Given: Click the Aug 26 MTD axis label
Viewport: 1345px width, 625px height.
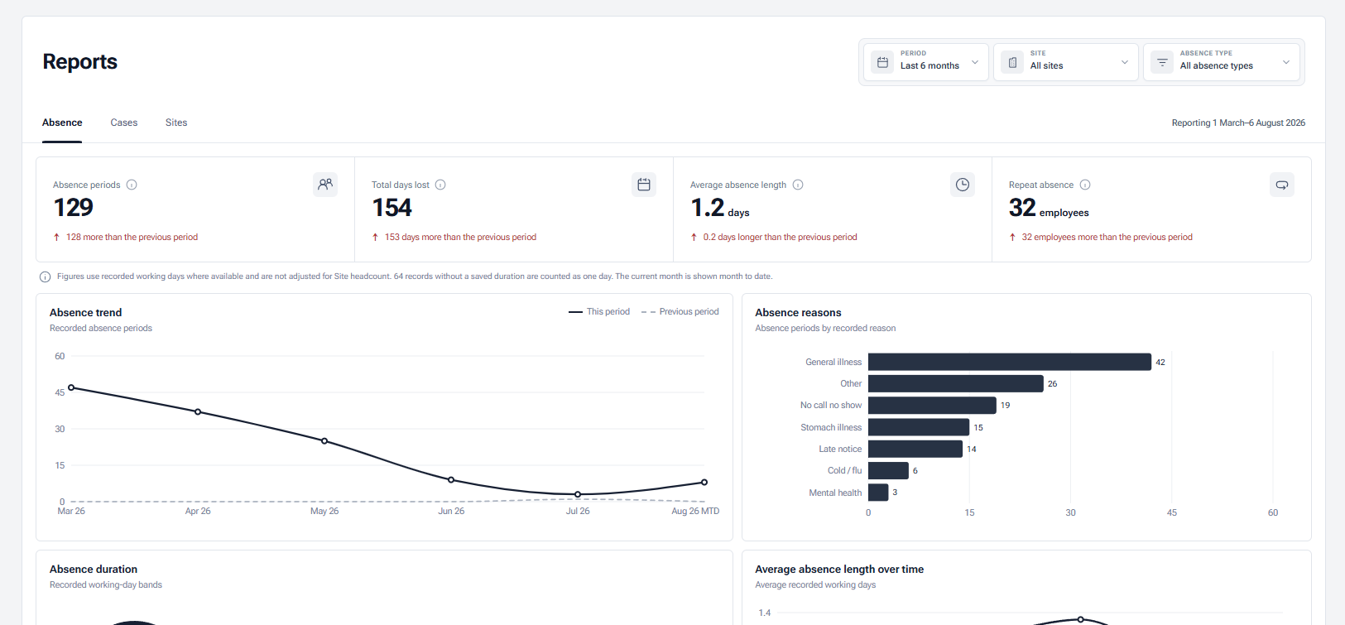Looking at the screenshot, I should (x=695, y=511).
